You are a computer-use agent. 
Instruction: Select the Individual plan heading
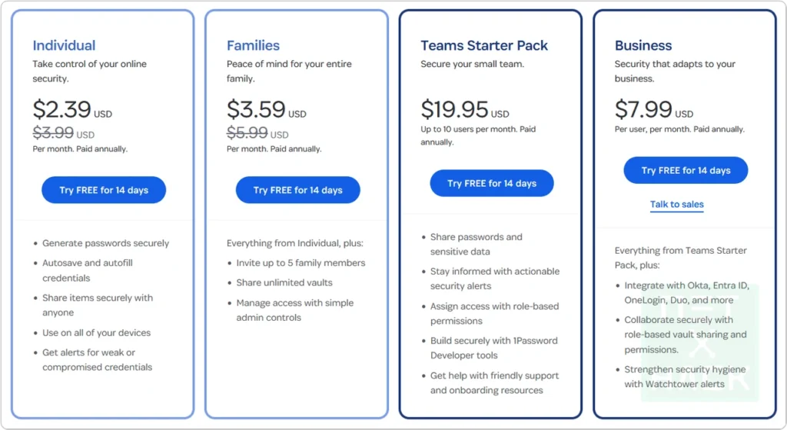[64, 45]
